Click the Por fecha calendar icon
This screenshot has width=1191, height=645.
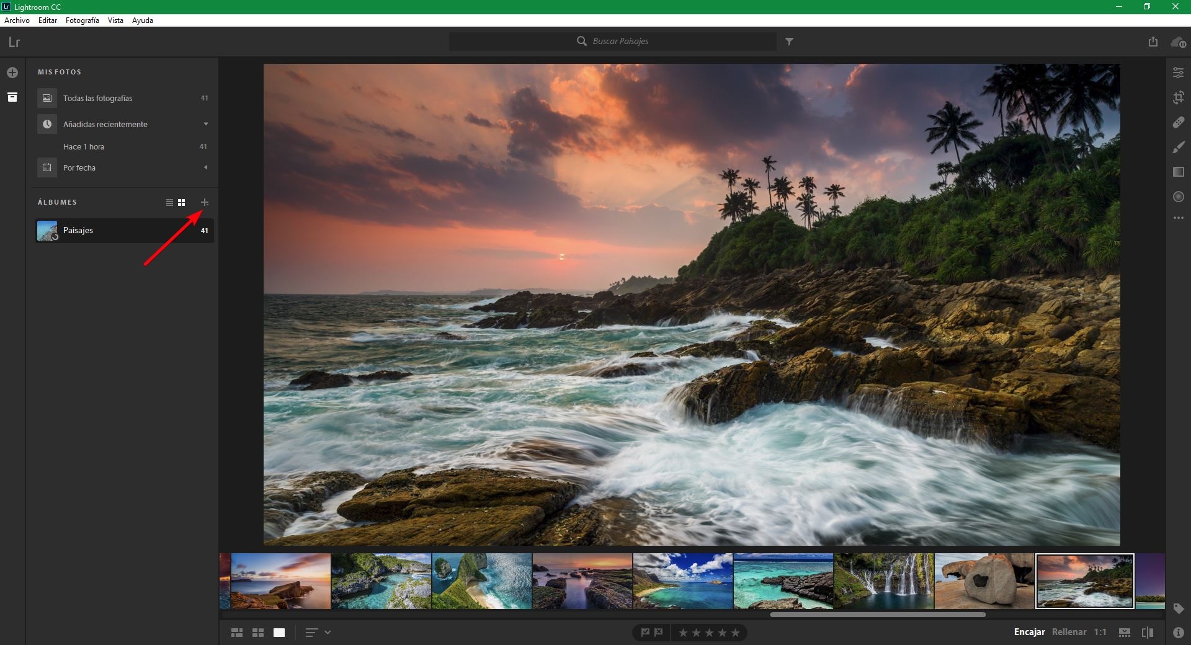click(47, 167)
